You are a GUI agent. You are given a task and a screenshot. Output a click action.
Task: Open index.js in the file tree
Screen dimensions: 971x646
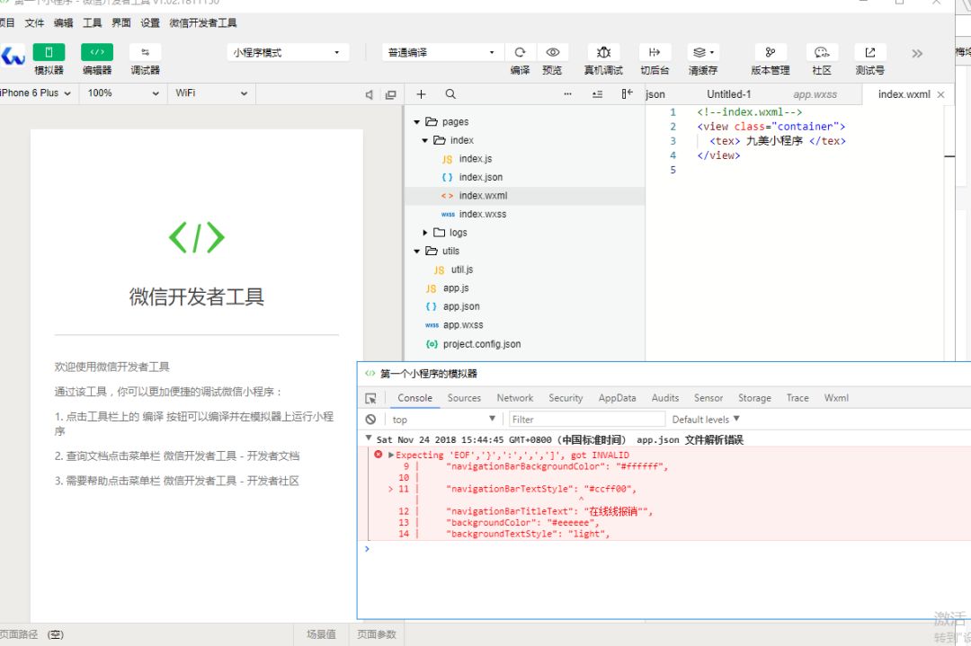(x=475, y=159)
